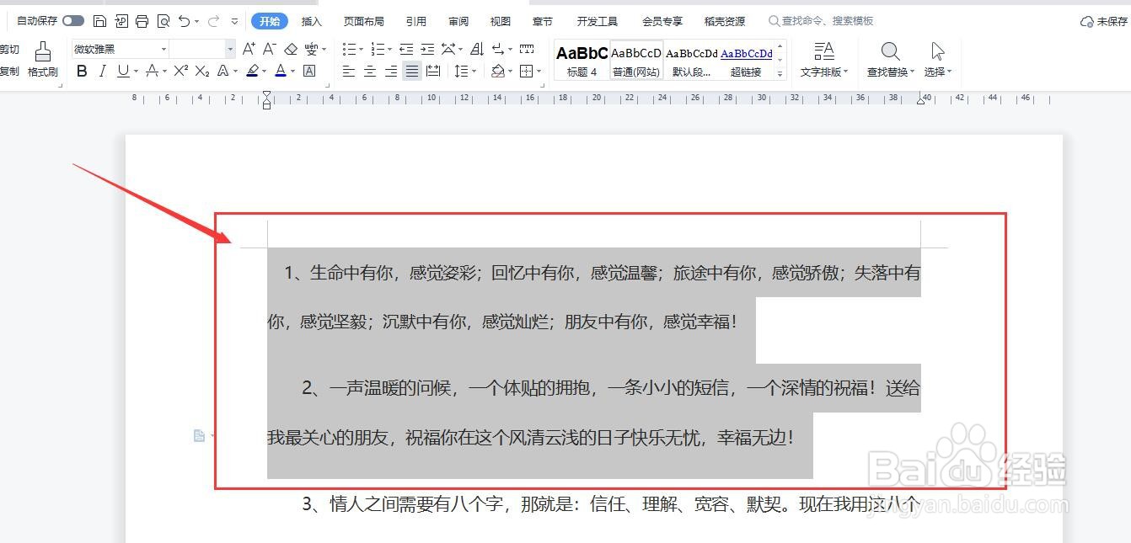This screenshot has height=543, width=1131.
Task: Open the 审阅 tab
Action: pos(458,21)
